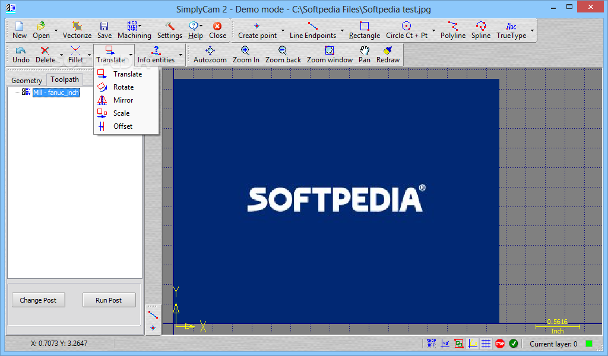
Task: Redraw the canvas
Action: pyautogui.click(x=388, y=55)
